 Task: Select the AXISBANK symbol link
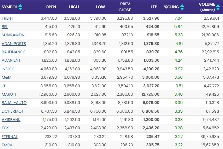click(x=12, y=120)
